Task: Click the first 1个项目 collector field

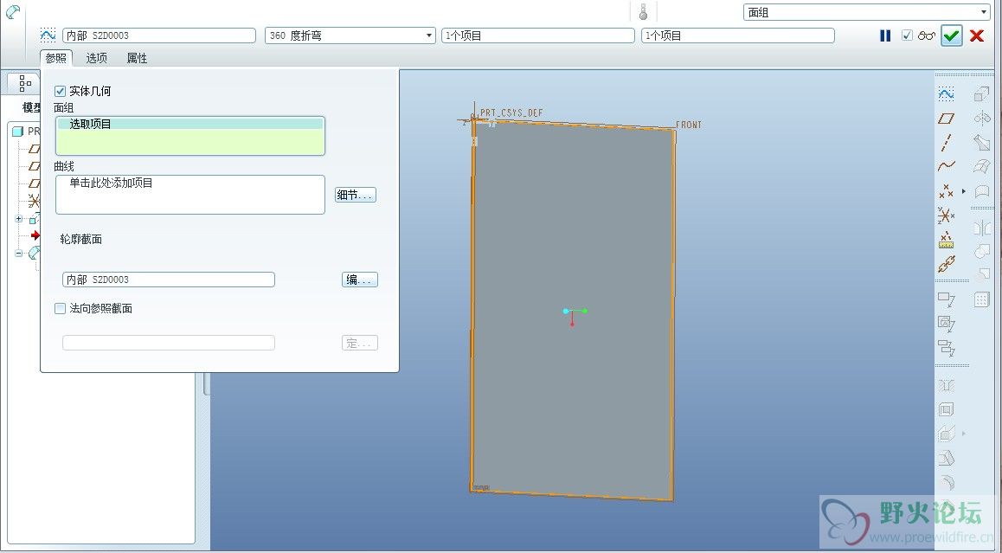Action: pyautogui.click(x=538, y=35)
